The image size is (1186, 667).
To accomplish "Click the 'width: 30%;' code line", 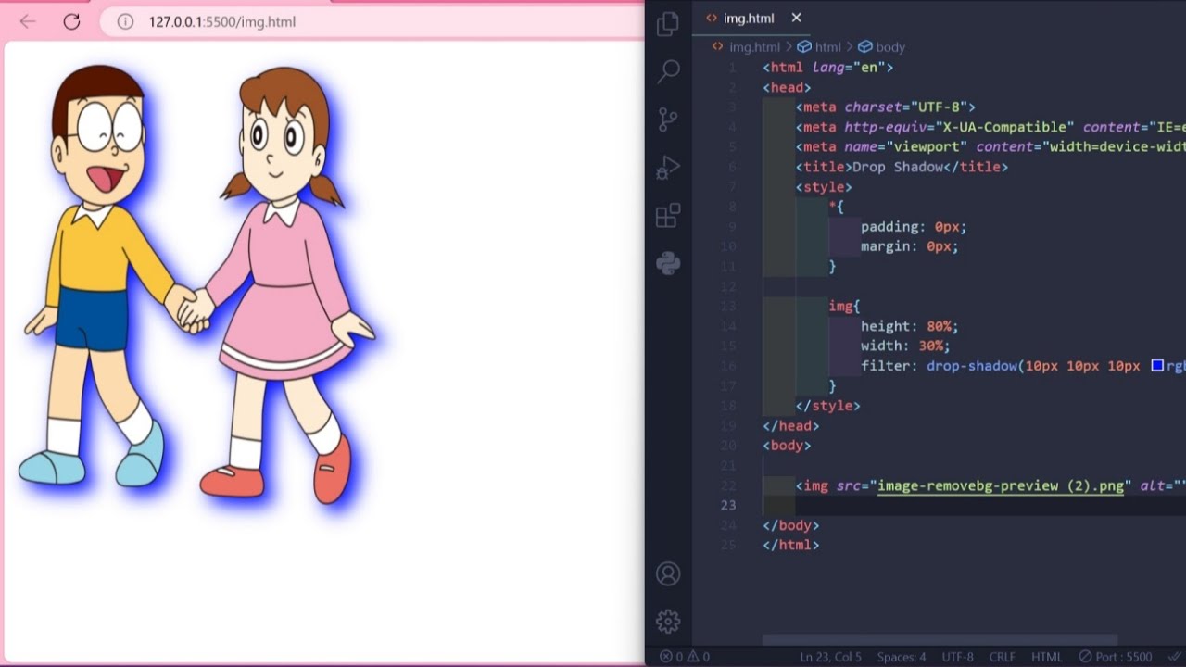I will click(x=905, y=346).
